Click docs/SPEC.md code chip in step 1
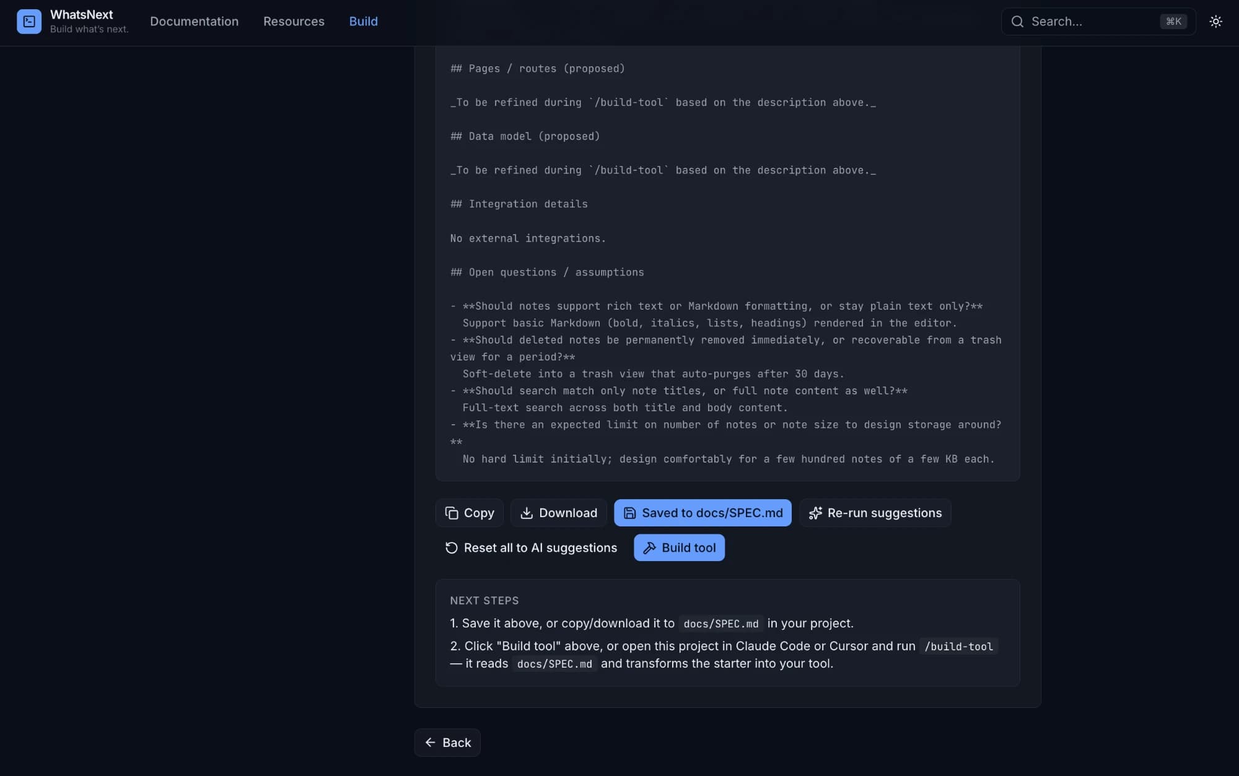Image resolution: width=1239 pixels, height=776 pixels. click(x=721, y=624)
